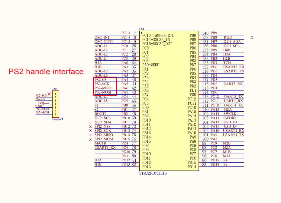The height and width of the screenshot is (203, 281).
Task: Select the M1A net label
Action: click(x=227, y=156)
